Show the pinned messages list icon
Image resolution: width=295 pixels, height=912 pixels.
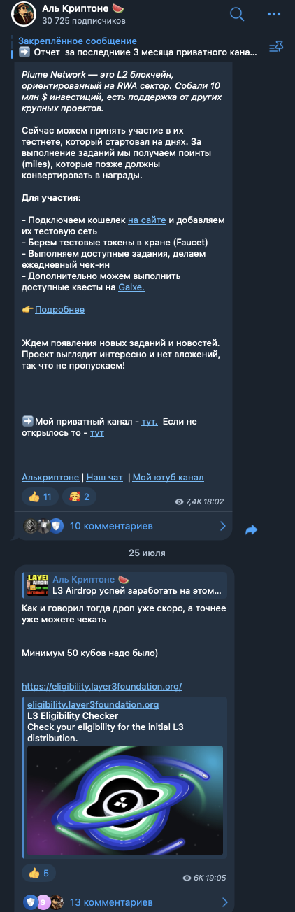tap(276, 46)
